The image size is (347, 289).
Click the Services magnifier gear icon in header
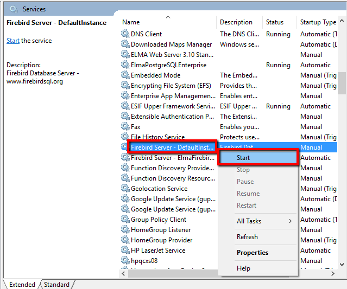coord(14,9)
